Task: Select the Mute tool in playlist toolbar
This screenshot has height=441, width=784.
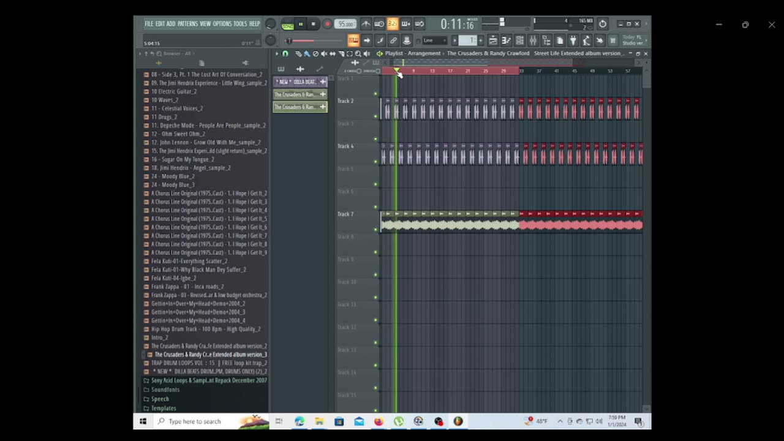Action: pyautogui.click(x=324, y=54)
